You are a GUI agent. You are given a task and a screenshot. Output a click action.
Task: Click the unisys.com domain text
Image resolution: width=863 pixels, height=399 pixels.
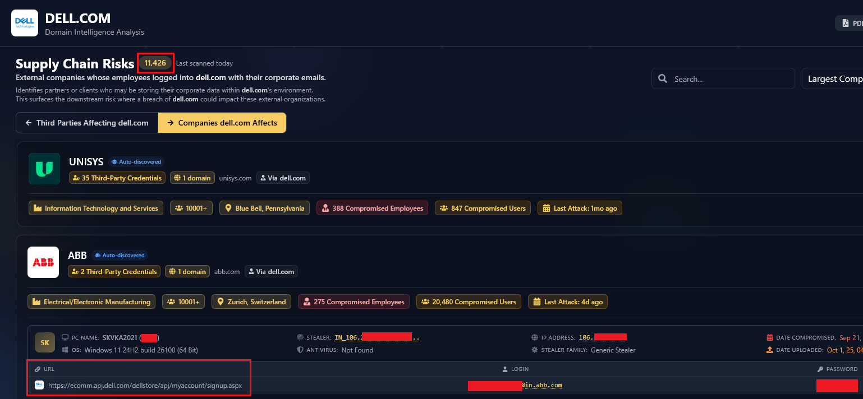click(x=235, y=178)
